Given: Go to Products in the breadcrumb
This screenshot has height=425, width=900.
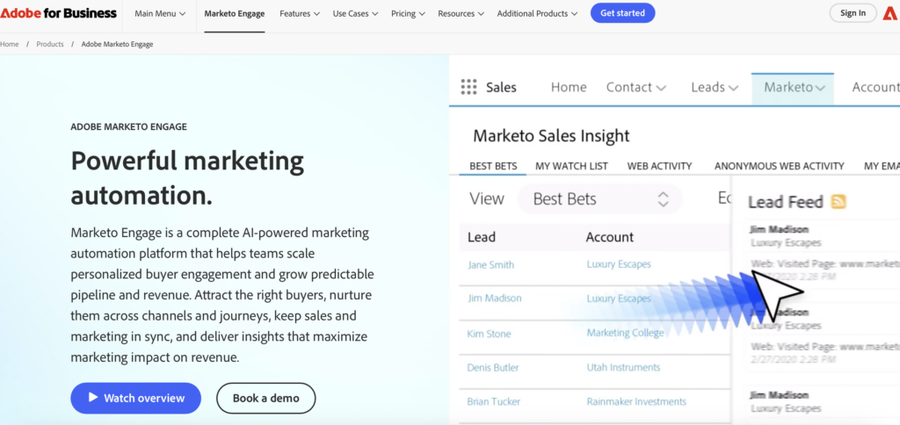Looking at the screenshot, I should tap(50, 44).
